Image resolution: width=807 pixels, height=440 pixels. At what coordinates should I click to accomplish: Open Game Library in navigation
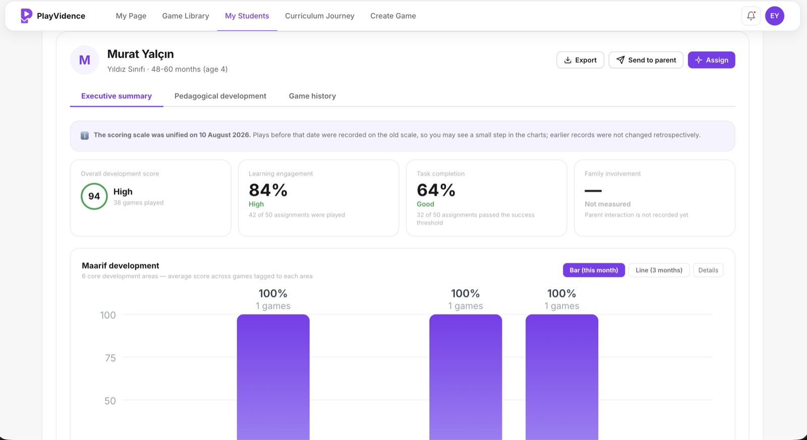(186, 16)
